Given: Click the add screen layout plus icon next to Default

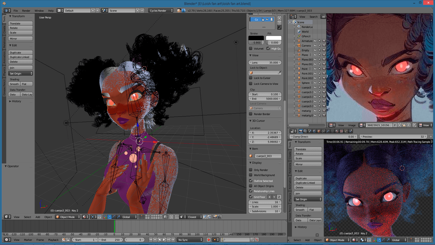Looking at the screenshot, I should pos(93,11).
